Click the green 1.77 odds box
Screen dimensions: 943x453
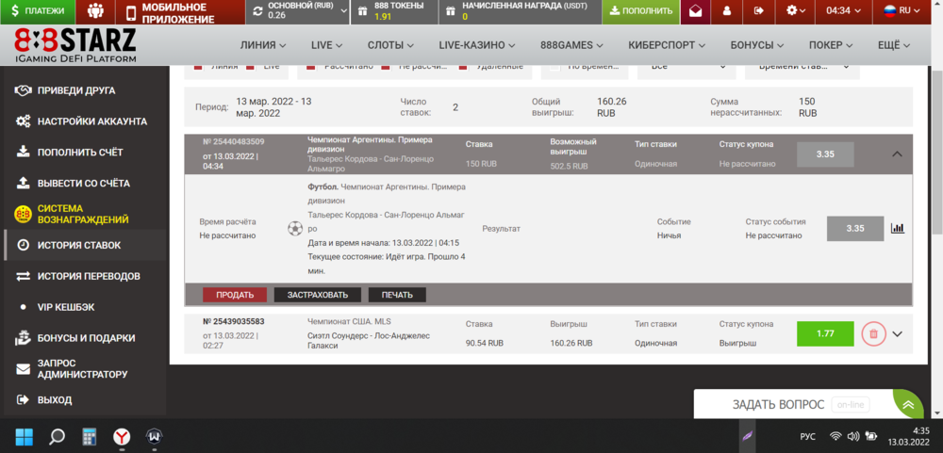click(825, 334)
